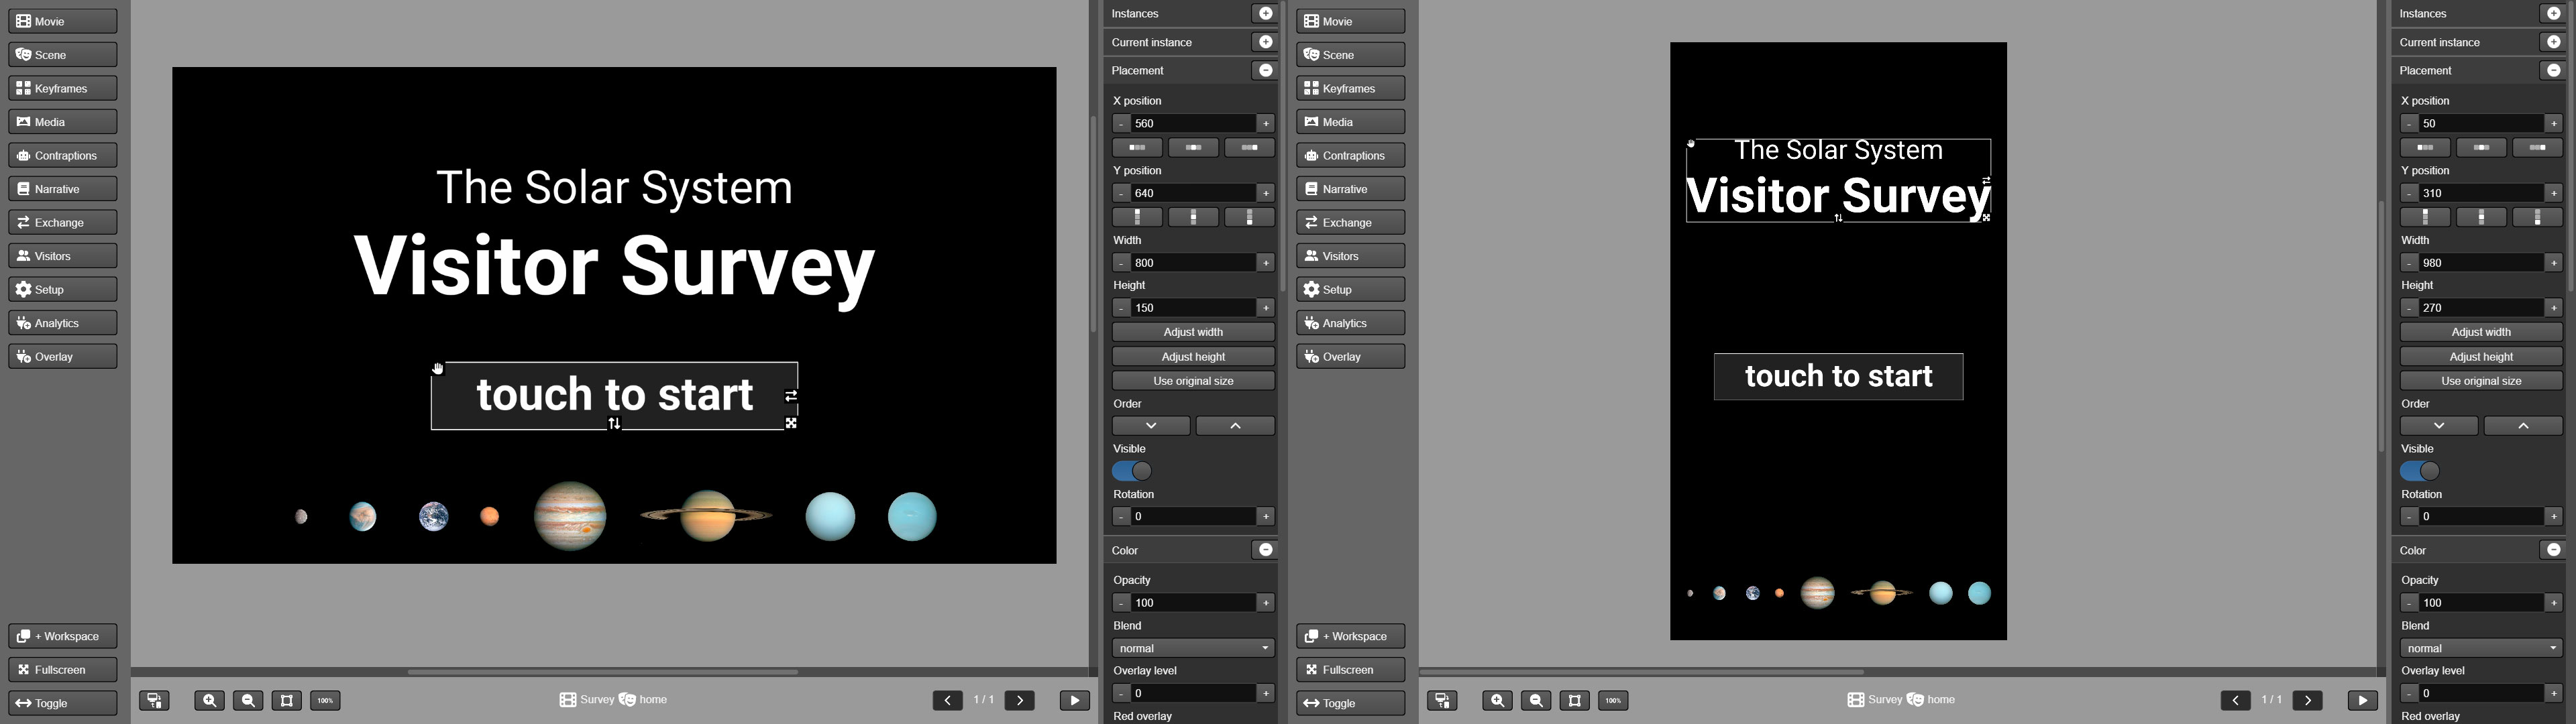Image resolution: width=2576 pixels, height=724 pixels.
Task: Toggle Visible switch in panel with width 980
Action: (x=2420, y=471)
